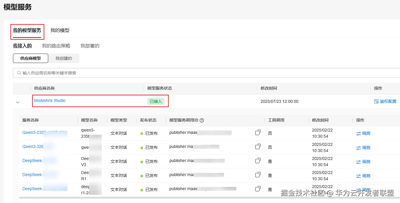Open ModelArts Studio supplier link
Screen dimensions: 400x203
coord(50,100)
